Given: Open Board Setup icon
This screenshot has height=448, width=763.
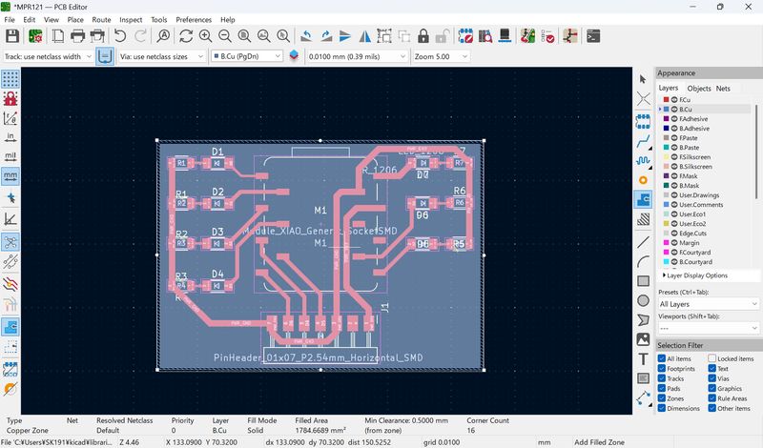Looking at the screenshot, I should [x=35, y=36].
